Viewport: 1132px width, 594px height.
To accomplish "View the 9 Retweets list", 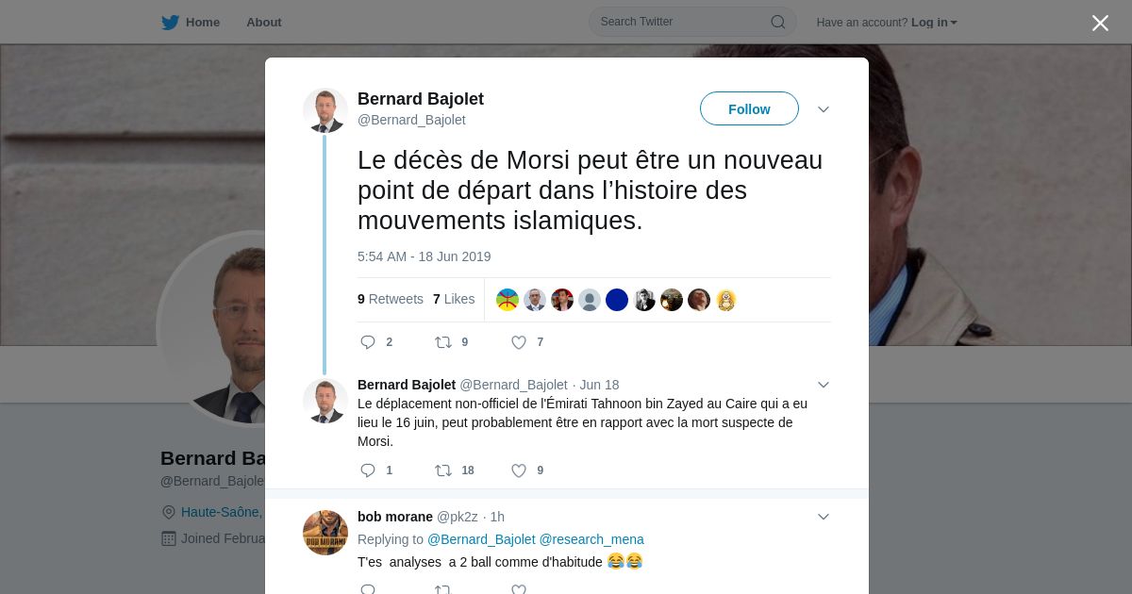I will tap(391, 299).
